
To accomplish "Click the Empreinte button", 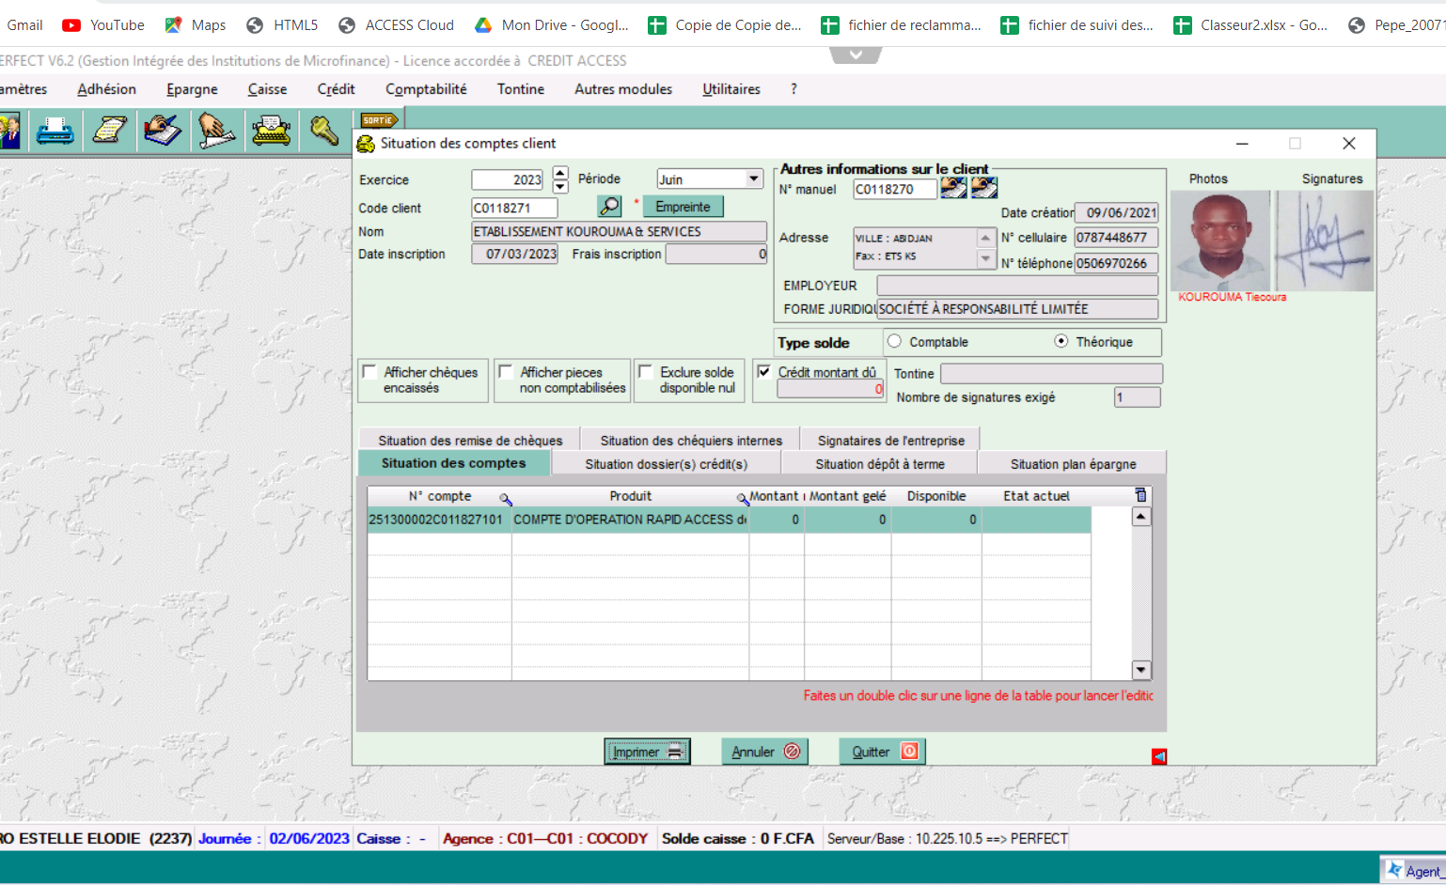I will click(683, 207).
